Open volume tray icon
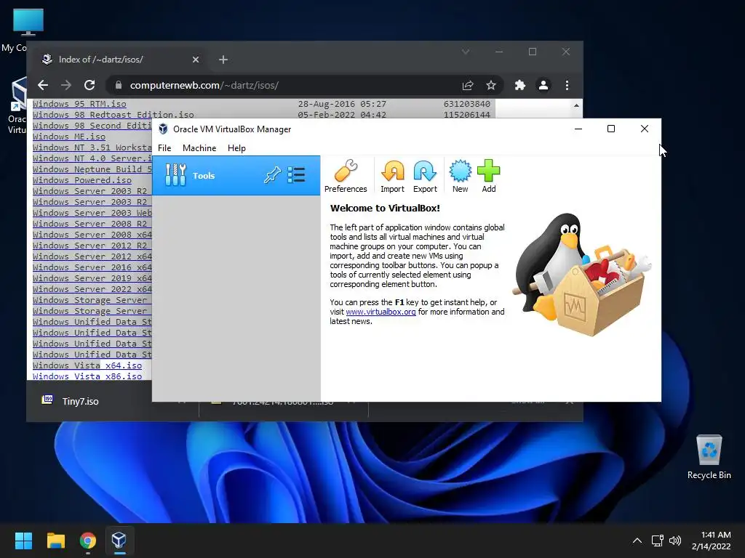The image size is (745, 558). [674, 541]
